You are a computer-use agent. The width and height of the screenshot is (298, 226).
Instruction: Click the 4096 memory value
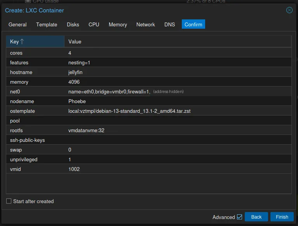coord(74,82)
